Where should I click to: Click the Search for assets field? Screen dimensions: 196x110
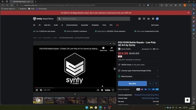tap(93, 19)
